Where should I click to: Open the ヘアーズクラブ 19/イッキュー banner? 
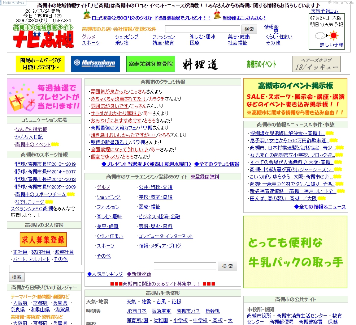click(316, 64)
